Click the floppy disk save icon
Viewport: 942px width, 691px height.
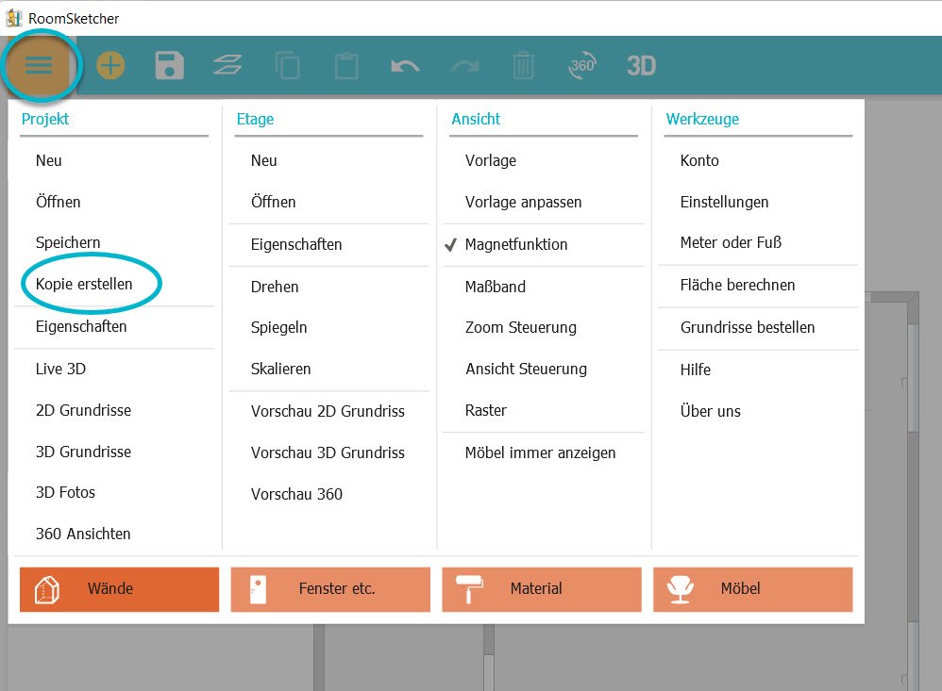pos(169,65)
